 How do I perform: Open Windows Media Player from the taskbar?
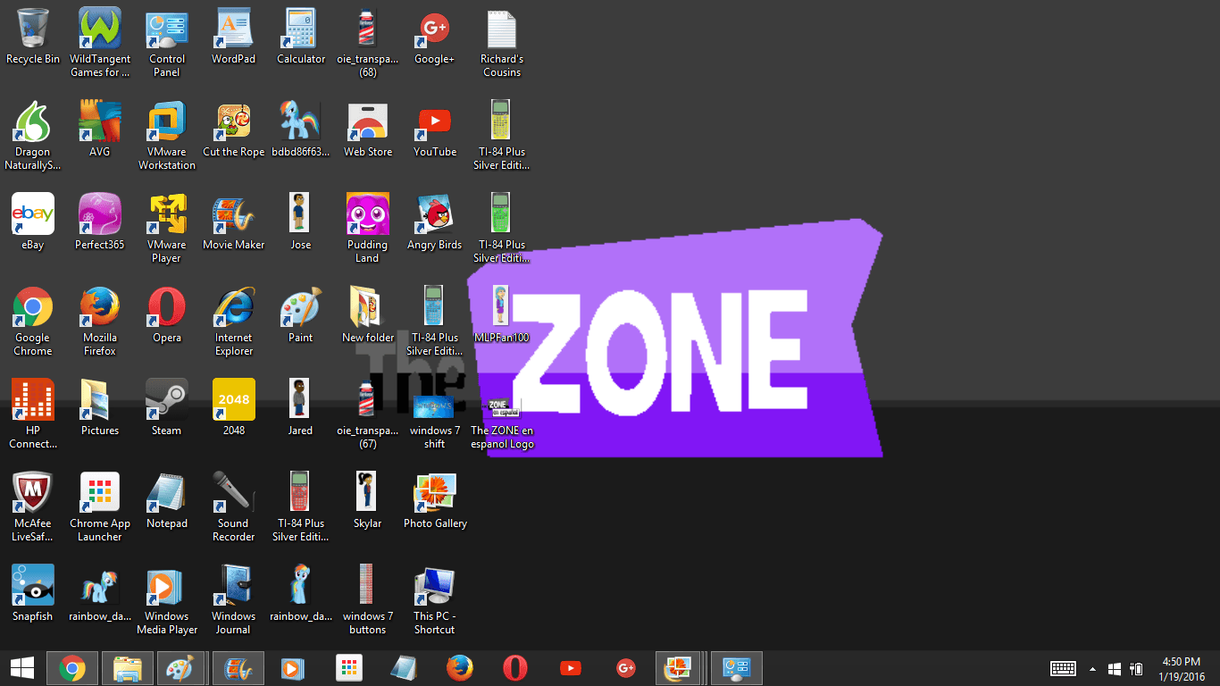(293, 668)
